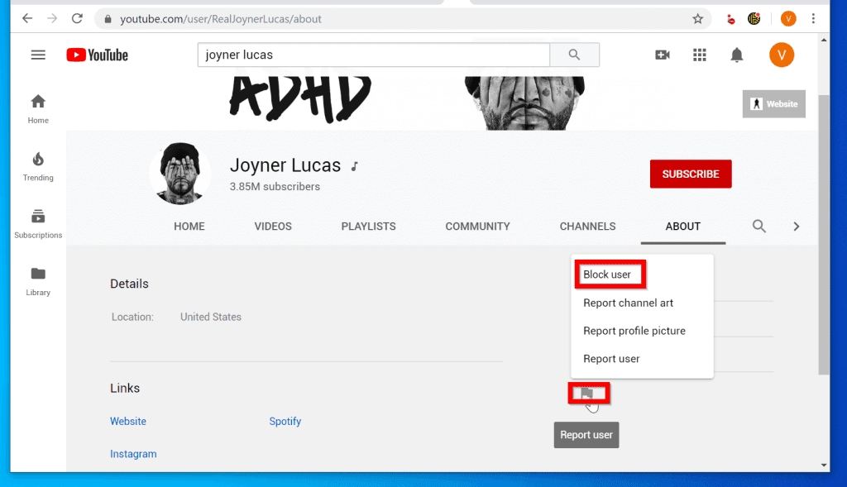Screen dimensions: 847x487
Task: Reload the YouTube page
Action: [77, 19]
